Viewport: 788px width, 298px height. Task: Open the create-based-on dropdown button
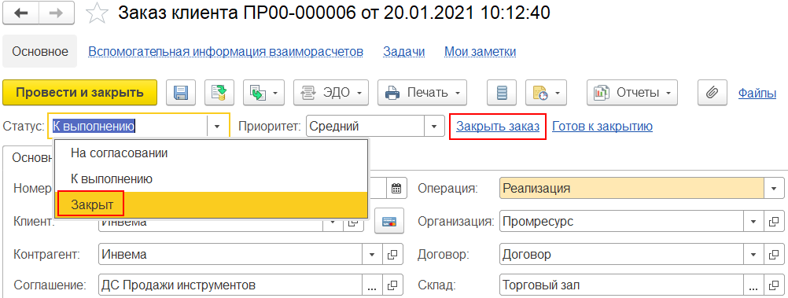tap(263, 93)
